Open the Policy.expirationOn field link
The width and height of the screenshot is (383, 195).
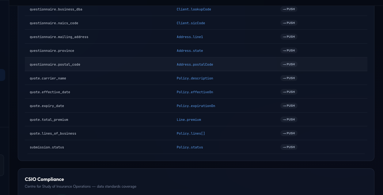click(x=196, y=106)
